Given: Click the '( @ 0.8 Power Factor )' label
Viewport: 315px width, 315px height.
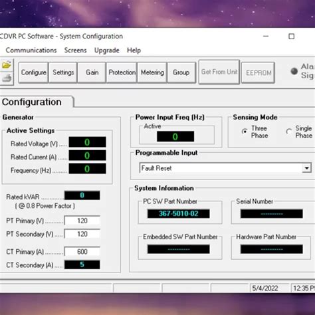Looking at the screenshot, I should click(45, 206).
